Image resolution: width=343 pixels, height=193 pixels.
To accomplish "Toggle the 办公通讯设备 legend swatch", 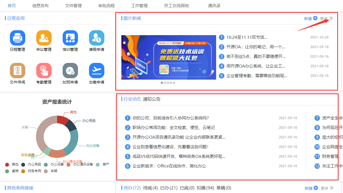I will click(68, 164).
